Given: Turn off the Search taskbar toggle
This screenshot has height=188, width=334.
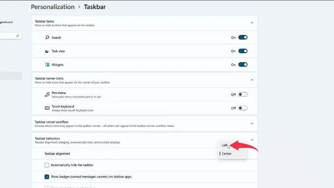Looking at the screenshot, I should [243, 38].
